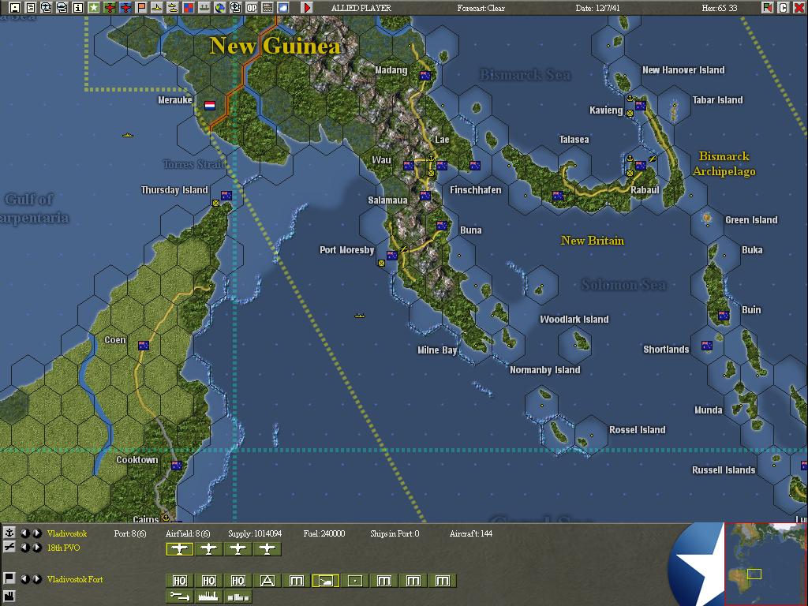The width and height of the screenshot is (808, 606).
Task: Click the Buna base flag
Action: 442,225
